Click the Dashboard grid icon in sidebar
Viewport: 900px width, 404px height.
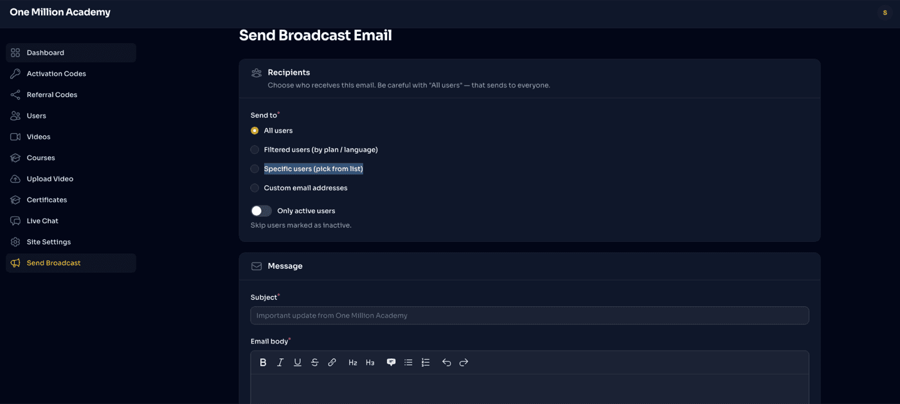click(15, 53)
